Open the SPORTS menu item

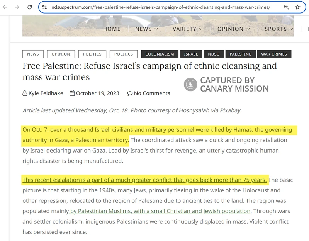pyautogui.click(x=275, y=29)
